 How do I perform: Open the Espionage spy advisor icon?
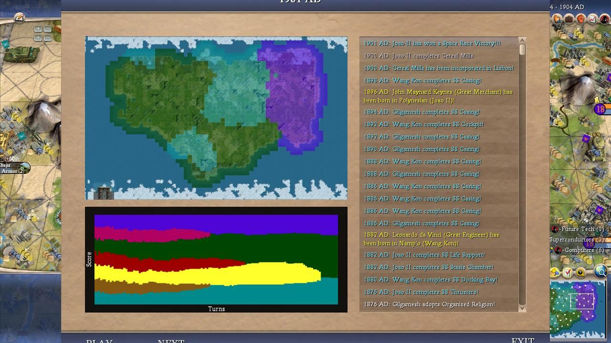pos(604,19)
